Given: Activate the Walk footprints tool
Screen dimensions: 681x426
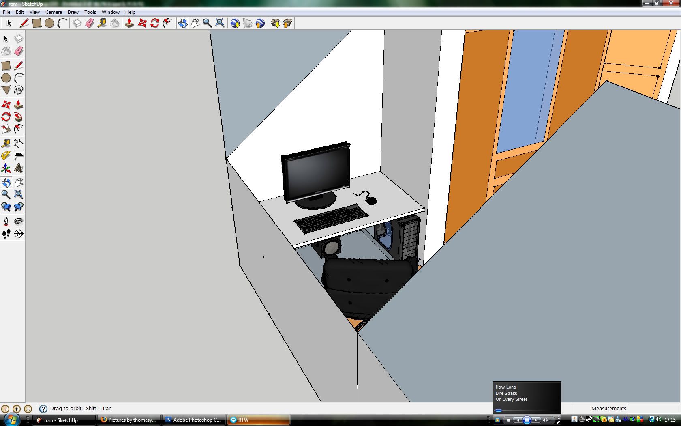Looking at the screenshot, I should tap(6, 234).
